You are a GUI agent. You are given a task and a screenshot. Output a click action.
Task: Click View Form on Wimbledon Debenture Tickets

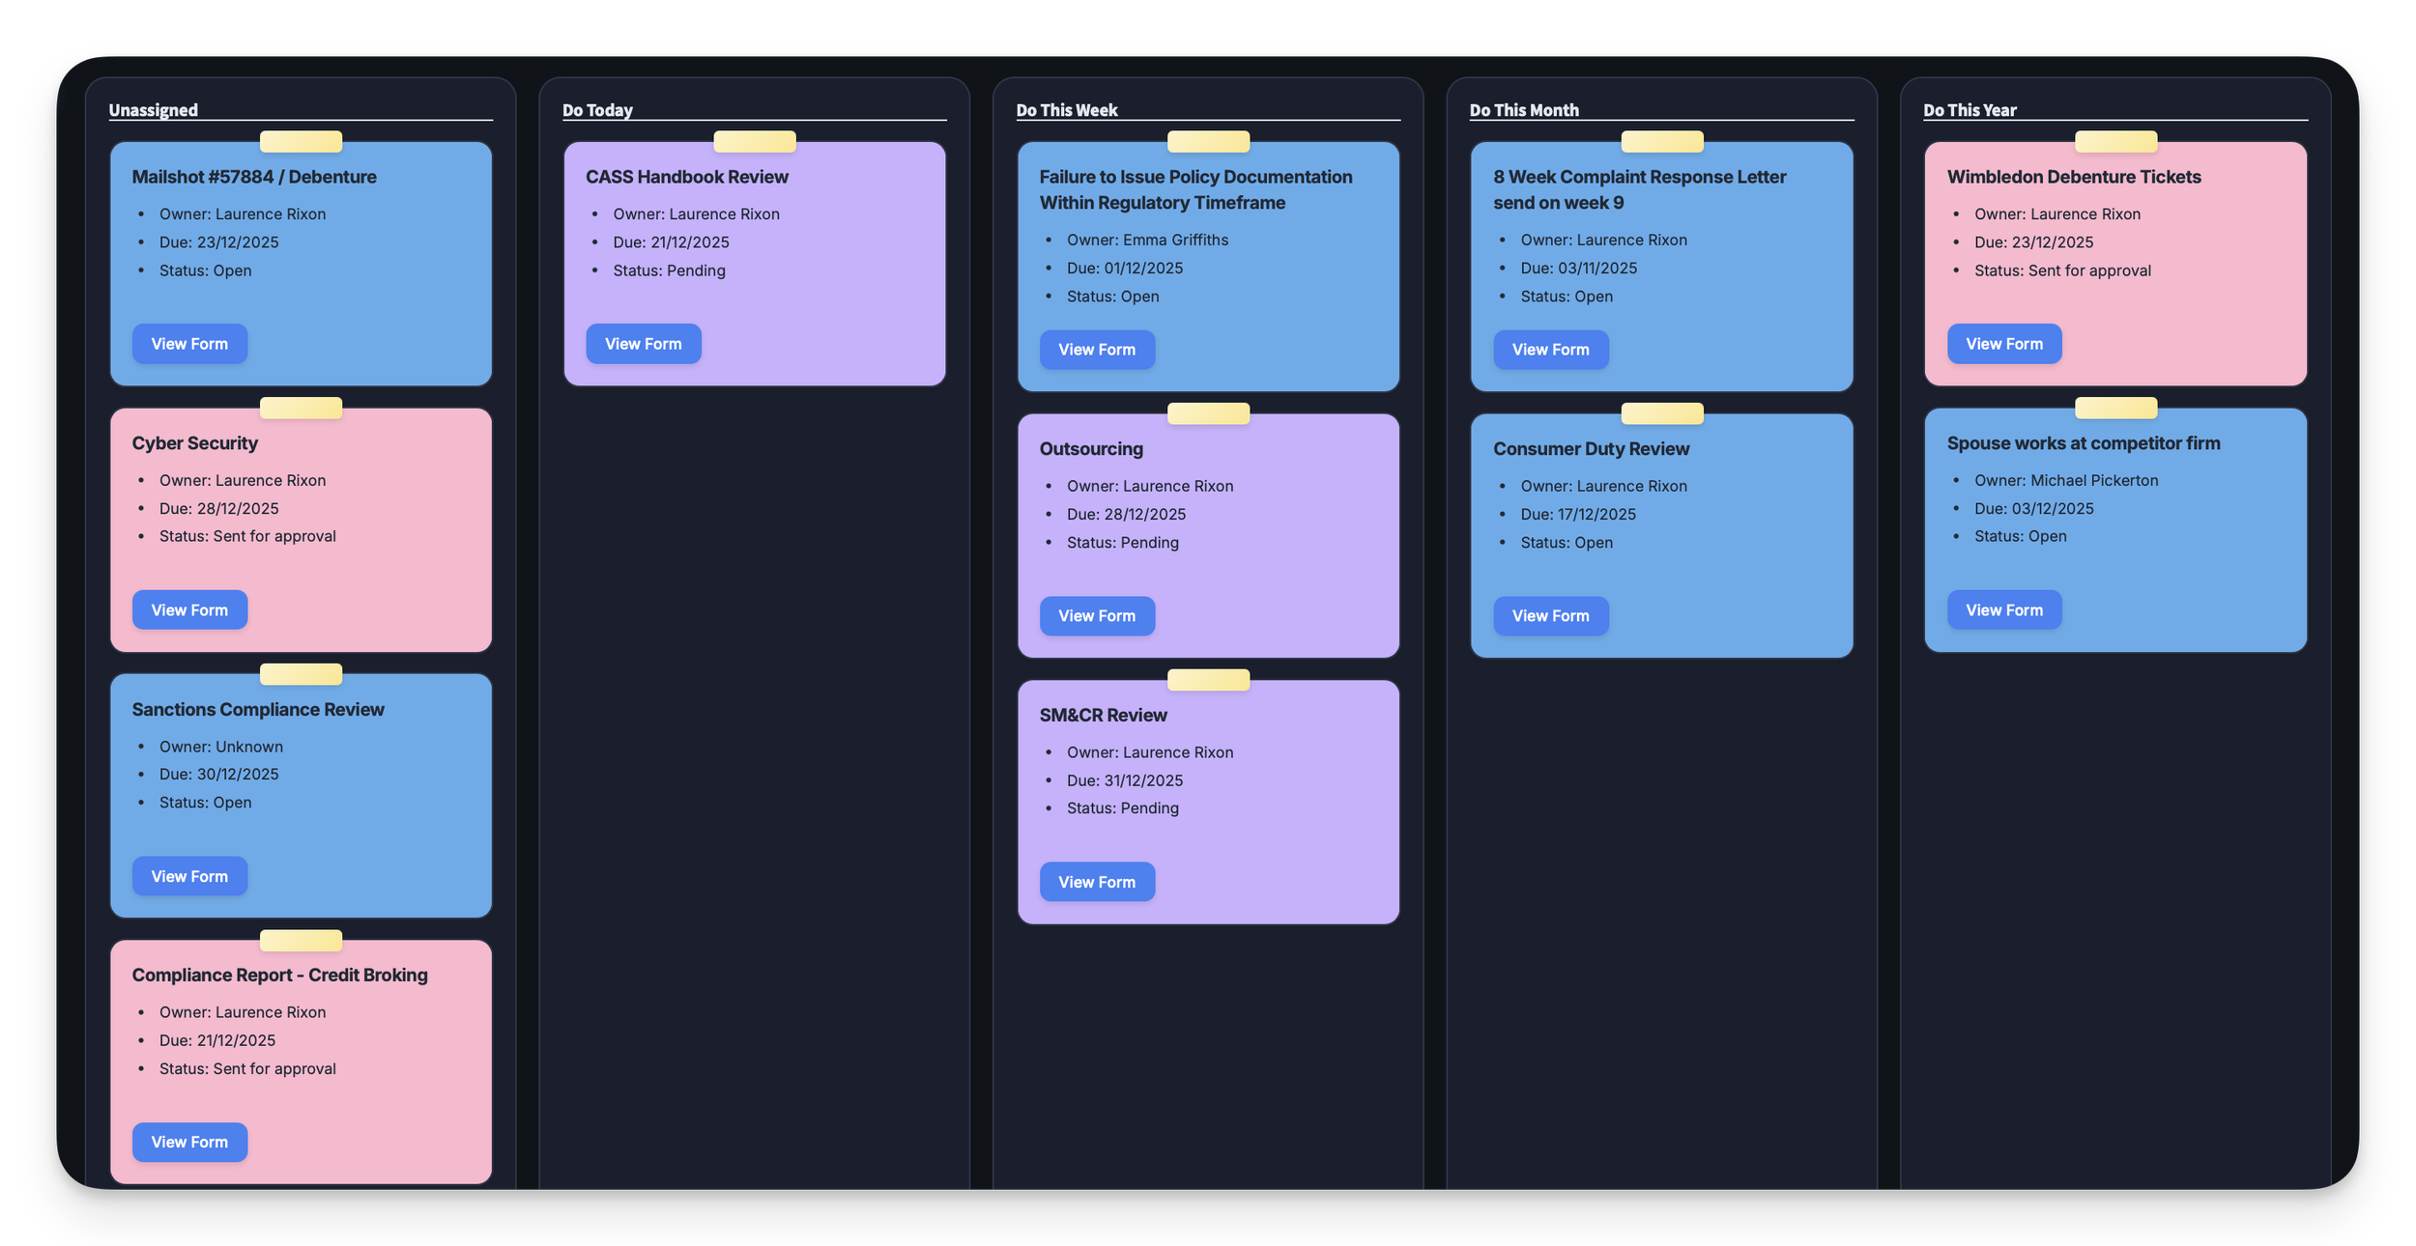[x=2004, y=344]
